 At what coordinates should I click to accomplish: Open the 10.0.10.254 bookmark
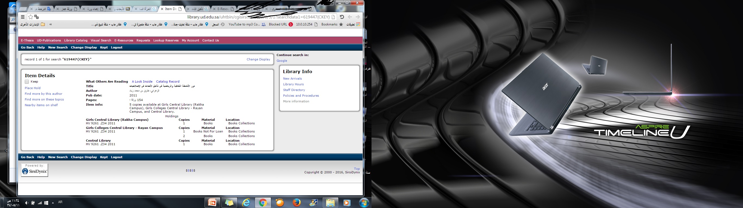coord(307,24)
